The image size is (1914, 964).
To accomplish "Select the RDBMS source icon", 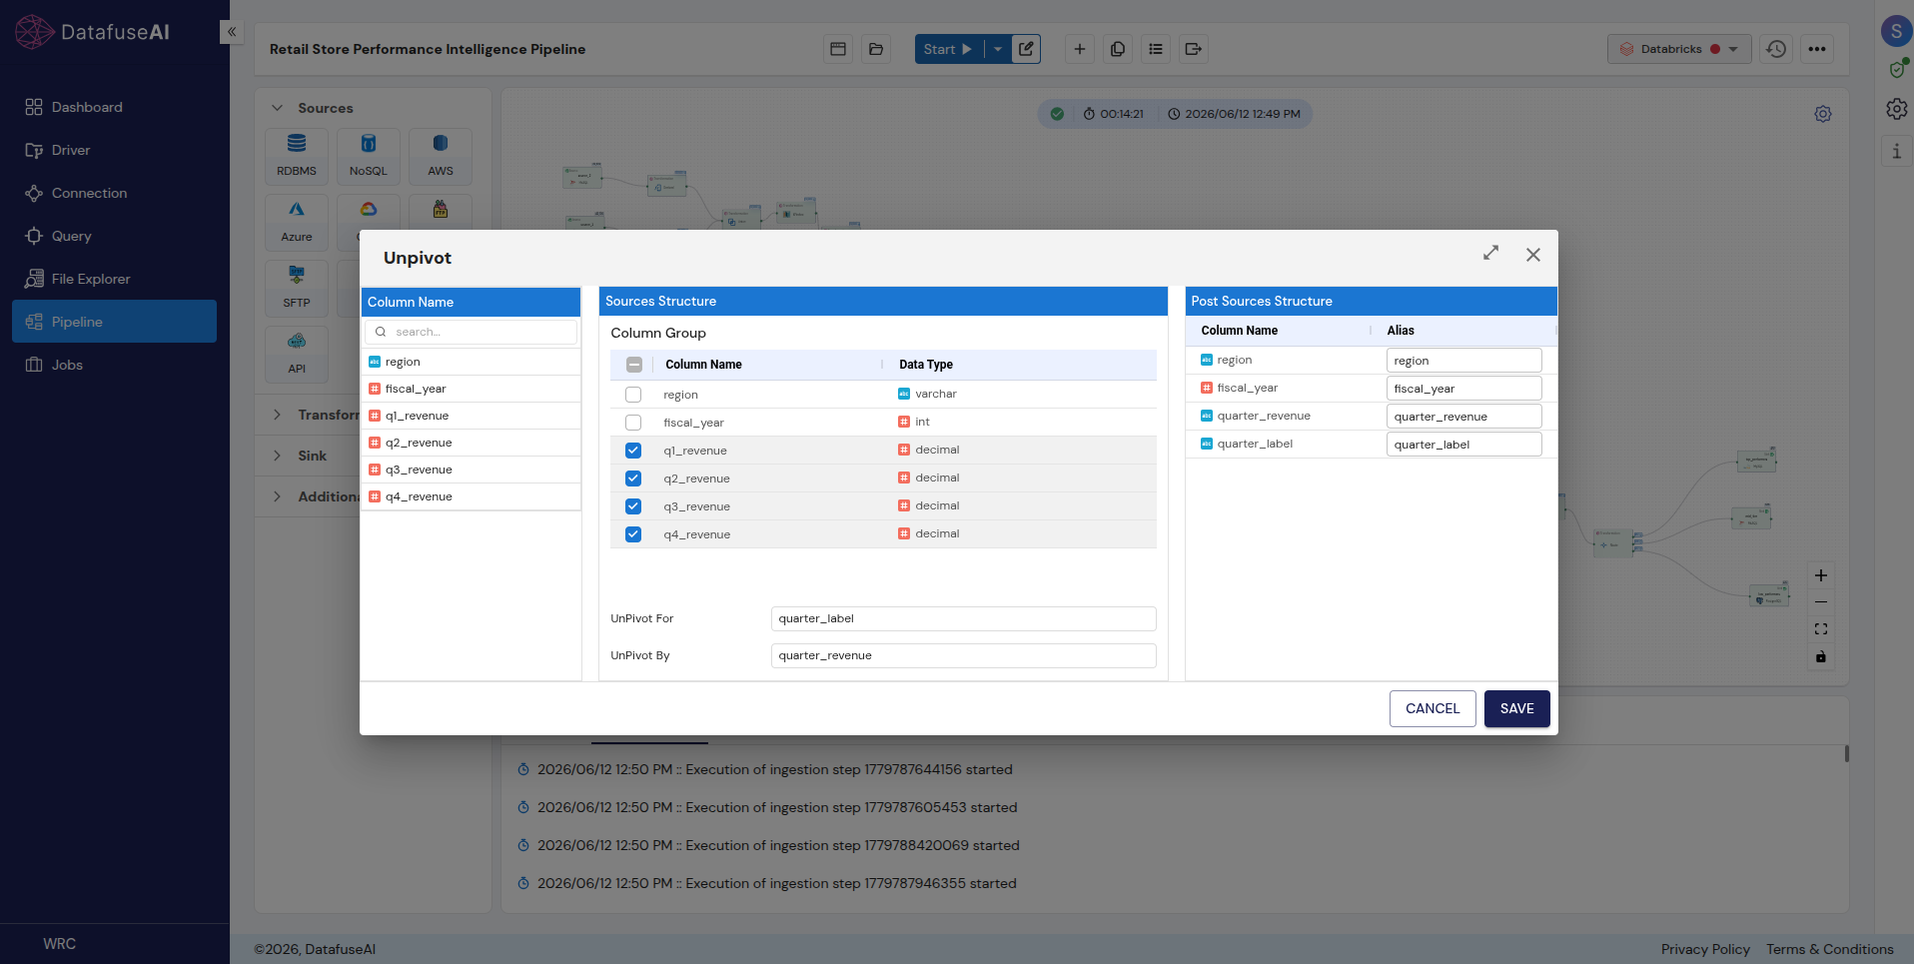I will coord(297,156).
